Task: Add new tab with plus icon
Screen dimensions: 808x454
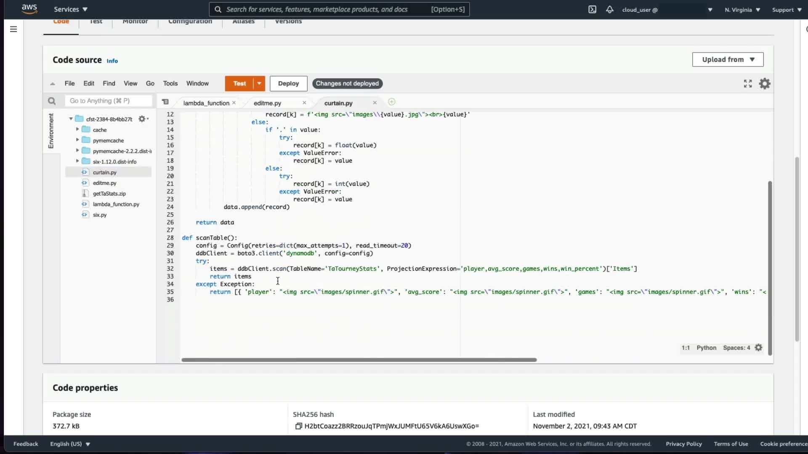Action: [391, 102]
